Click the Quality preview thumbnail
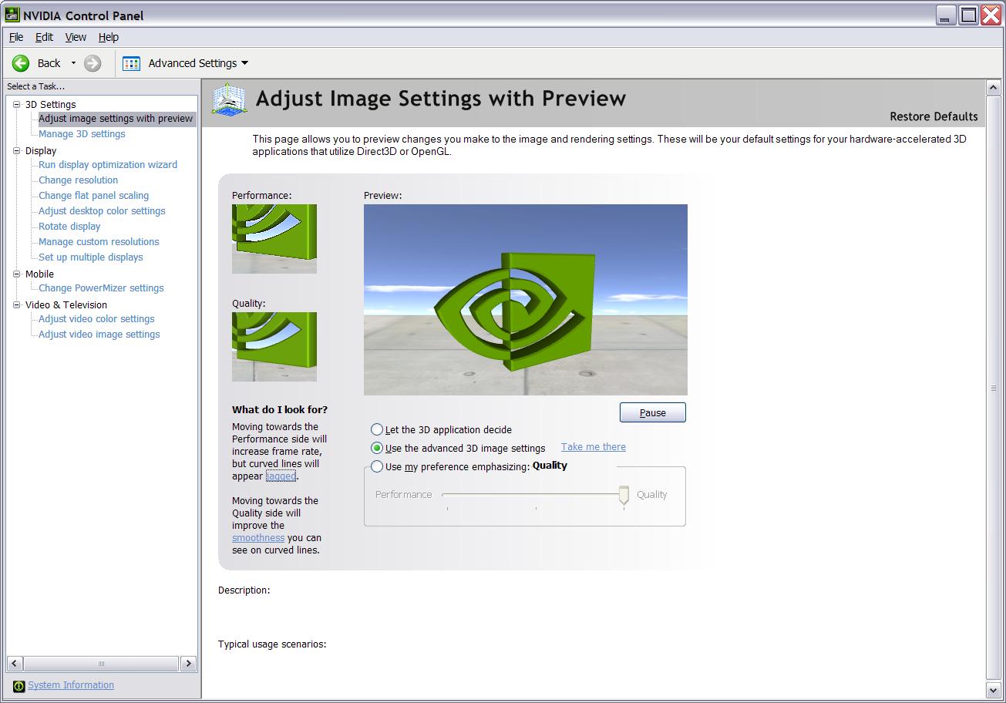Image resolution: width=1006 pixels, height=703 pixels. tap(274, 347)
